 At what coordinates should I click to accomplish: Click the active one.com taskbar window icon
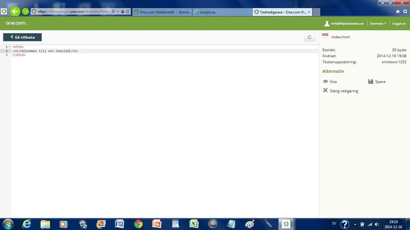tap(286, 224)
